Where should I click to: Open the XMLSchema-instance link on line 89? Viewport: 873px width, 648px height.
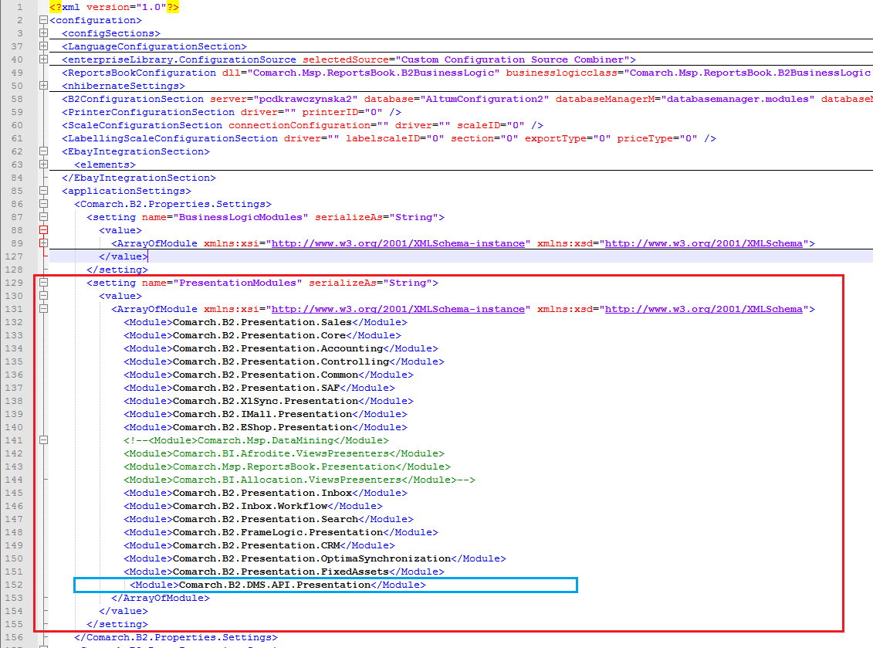click(398, 243)
